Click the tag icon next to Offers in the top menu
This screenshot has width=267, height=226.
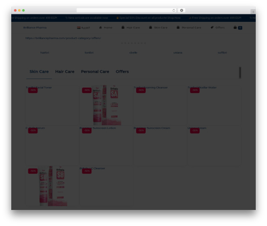pos(212,27)
